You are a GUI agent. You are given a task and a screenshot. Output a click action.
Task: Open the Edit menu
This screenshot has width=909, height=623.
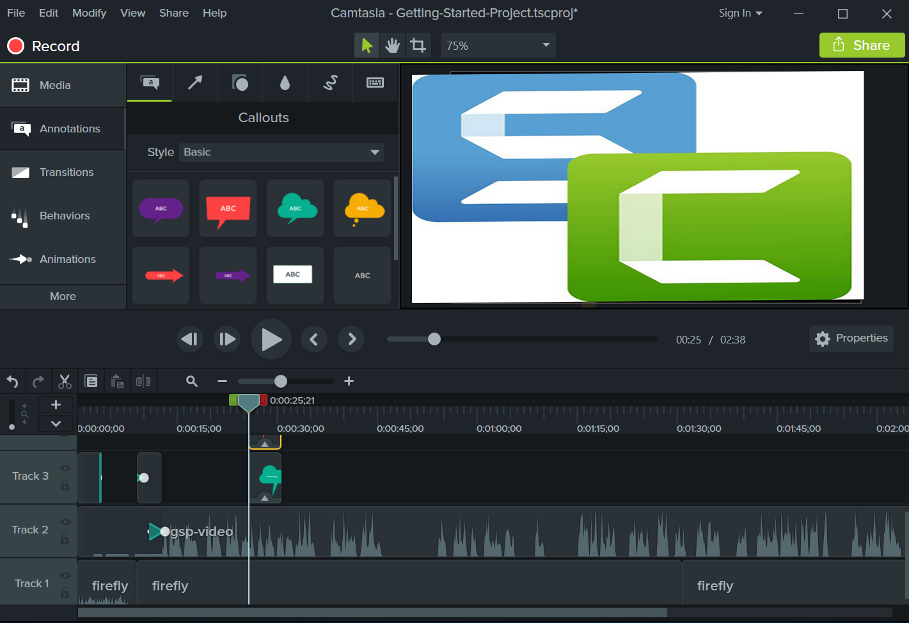(49, 13)
